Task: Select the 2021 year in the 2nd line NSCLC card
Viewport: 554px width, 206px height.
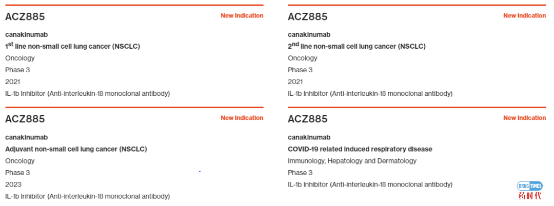Action: click(295, 81)
